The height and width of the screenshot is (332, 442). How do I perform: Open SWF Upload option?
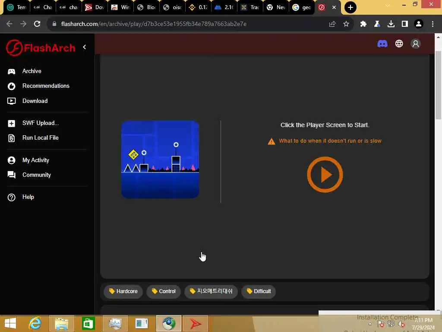(41, 123)
